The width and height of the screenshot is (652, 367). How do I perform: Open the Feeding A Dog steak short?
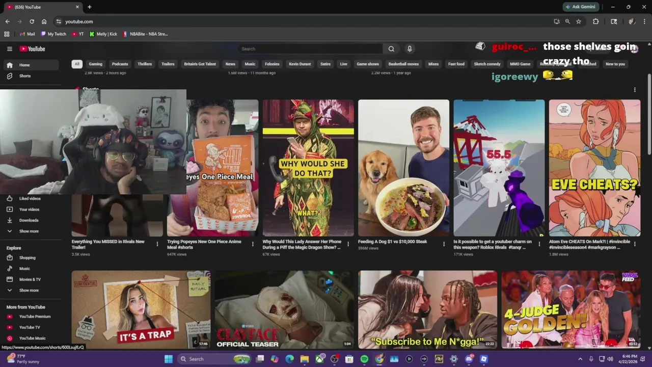[x=403, y=168]
